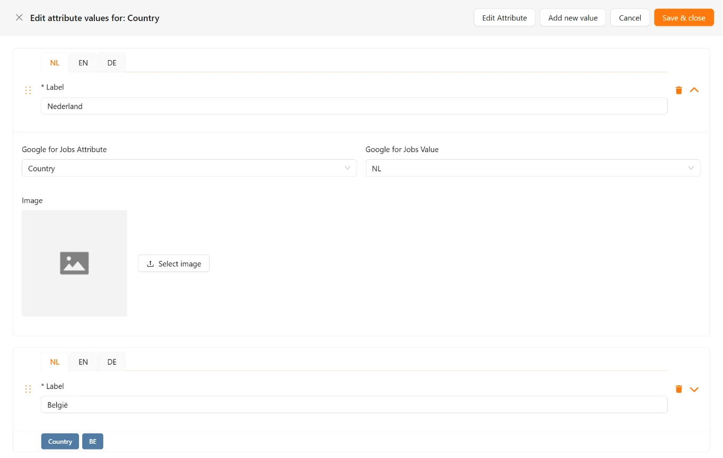Delete the België value via trash icon
The image size is (723, 458).
pyautogui.click(x=679, y=389)
